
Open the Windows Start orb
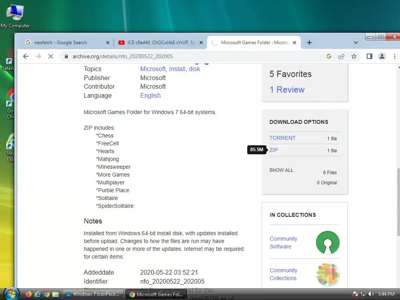pyautogui.click(x=11, y=294)
